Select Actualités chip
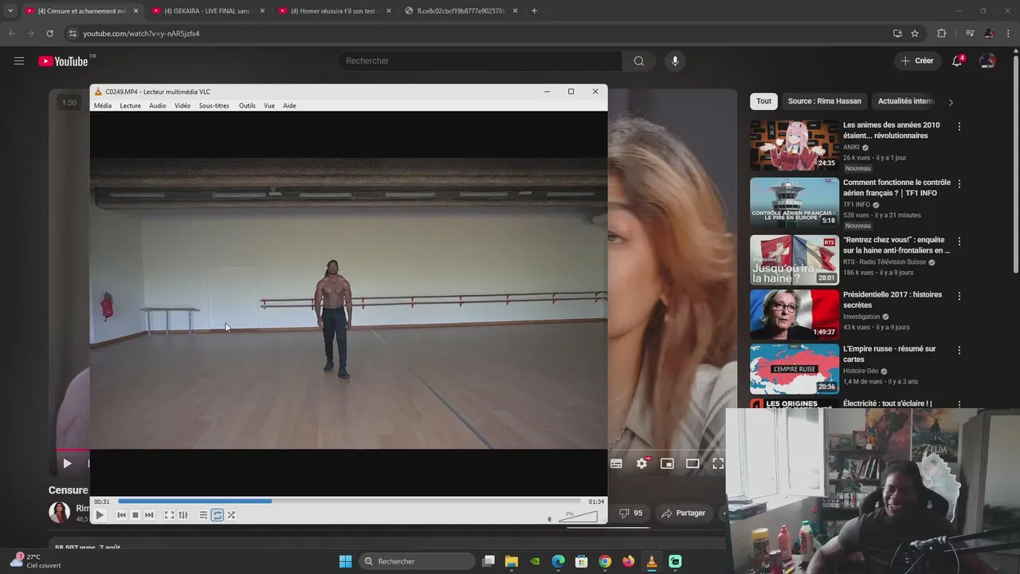The image size is (1020, 574). [x=905, y=101]
